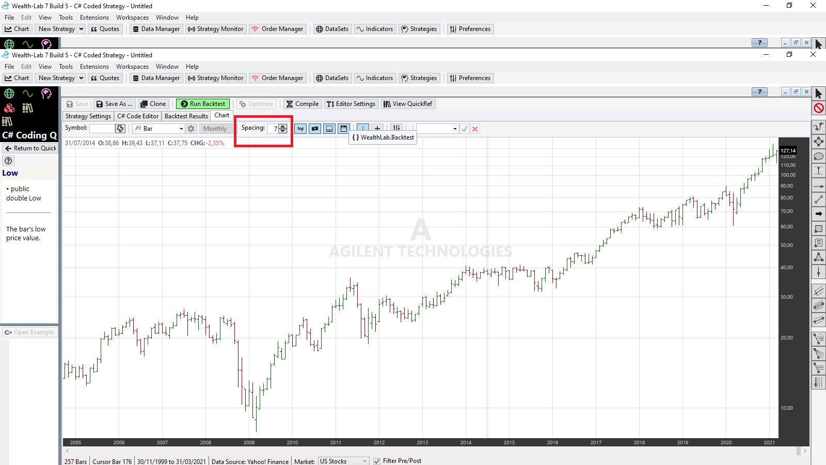Click the blue question mark help button
The height and width of the screenshot is (465, 826).
[759, 92]
